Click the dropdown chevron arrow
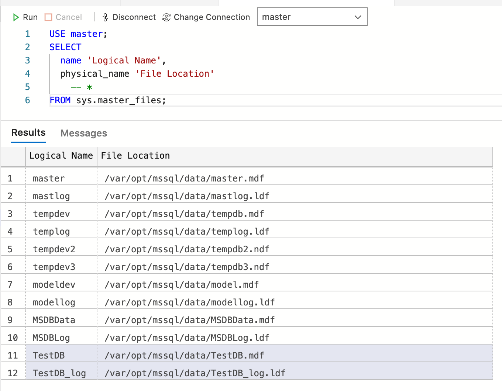The width and height of the screenshot is (502, 391). point(358,17)
